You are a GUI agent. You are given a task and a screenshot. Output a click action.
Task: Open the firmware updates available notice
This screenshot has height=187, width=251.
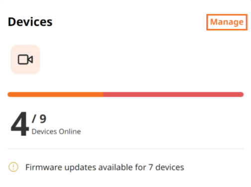coord(104,167)
